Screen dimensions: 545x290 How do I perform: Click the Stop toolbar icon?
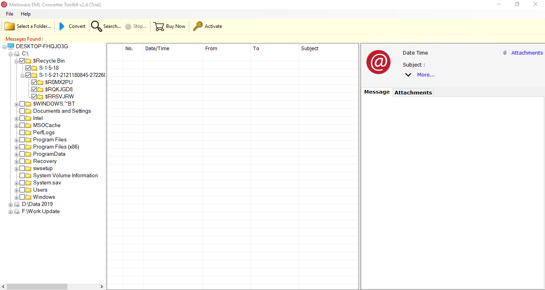(x=128, y=26)
